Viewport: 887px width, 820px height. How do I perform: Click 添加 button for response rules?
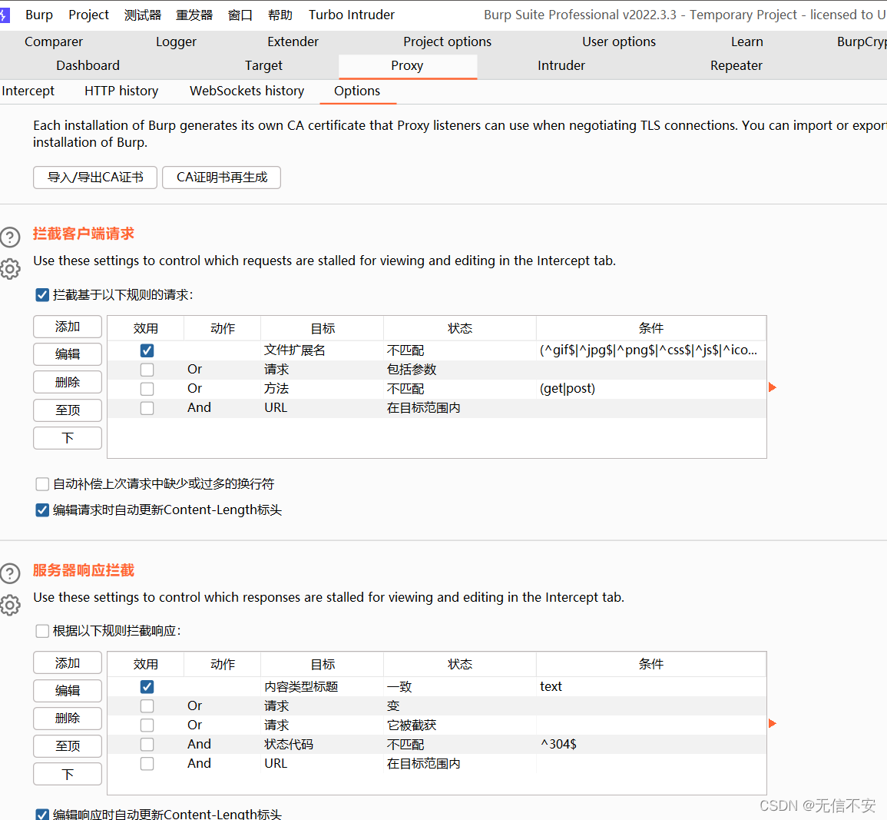coord(68,663)
